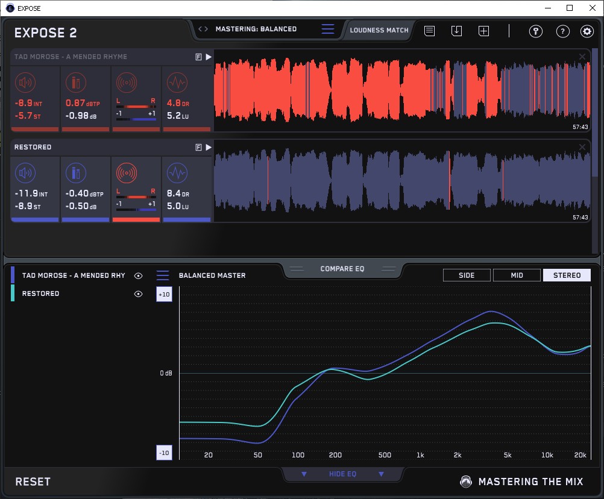This screenshot has height=499, width=604.
Task: Click loudness speaker icon on Tad Morose track
Action: pos(25,83)
